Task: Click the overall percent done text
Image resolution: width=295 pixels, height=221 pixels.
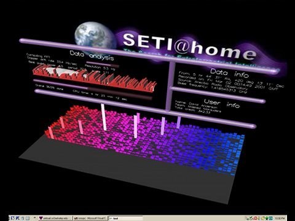Action: click(x=49, y=87)
